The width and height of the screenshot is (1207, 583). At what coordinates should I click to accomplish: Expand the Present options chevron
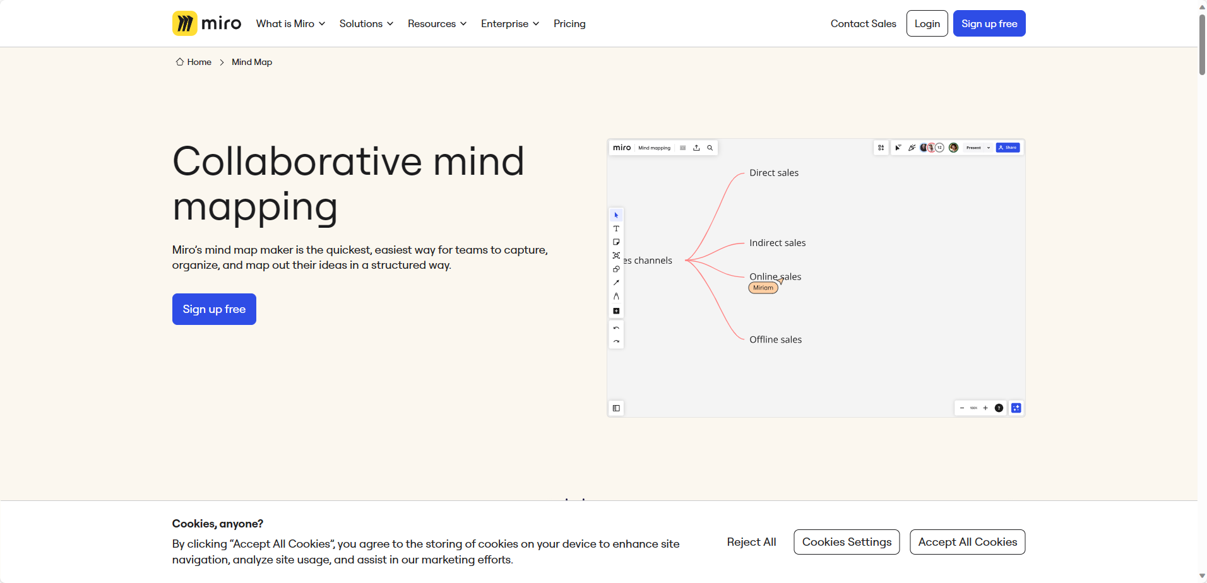click(989, 148)
